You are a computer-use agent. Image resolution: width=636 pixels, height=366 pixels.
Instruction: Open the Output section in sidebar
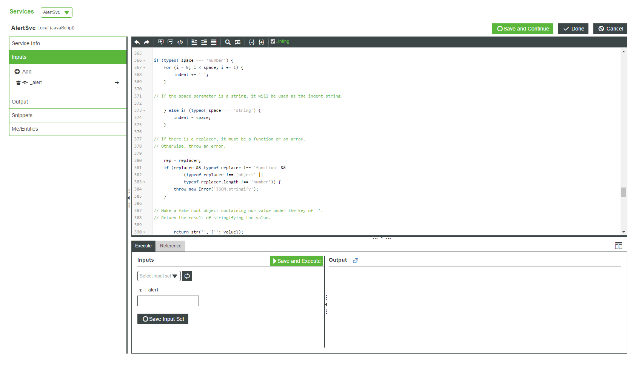(68, 102)
